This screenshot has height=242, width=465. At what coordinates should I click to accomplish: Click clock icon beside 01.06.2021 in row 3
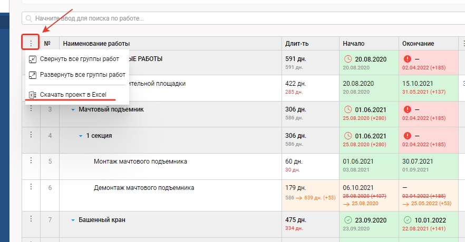coord(347,109)
